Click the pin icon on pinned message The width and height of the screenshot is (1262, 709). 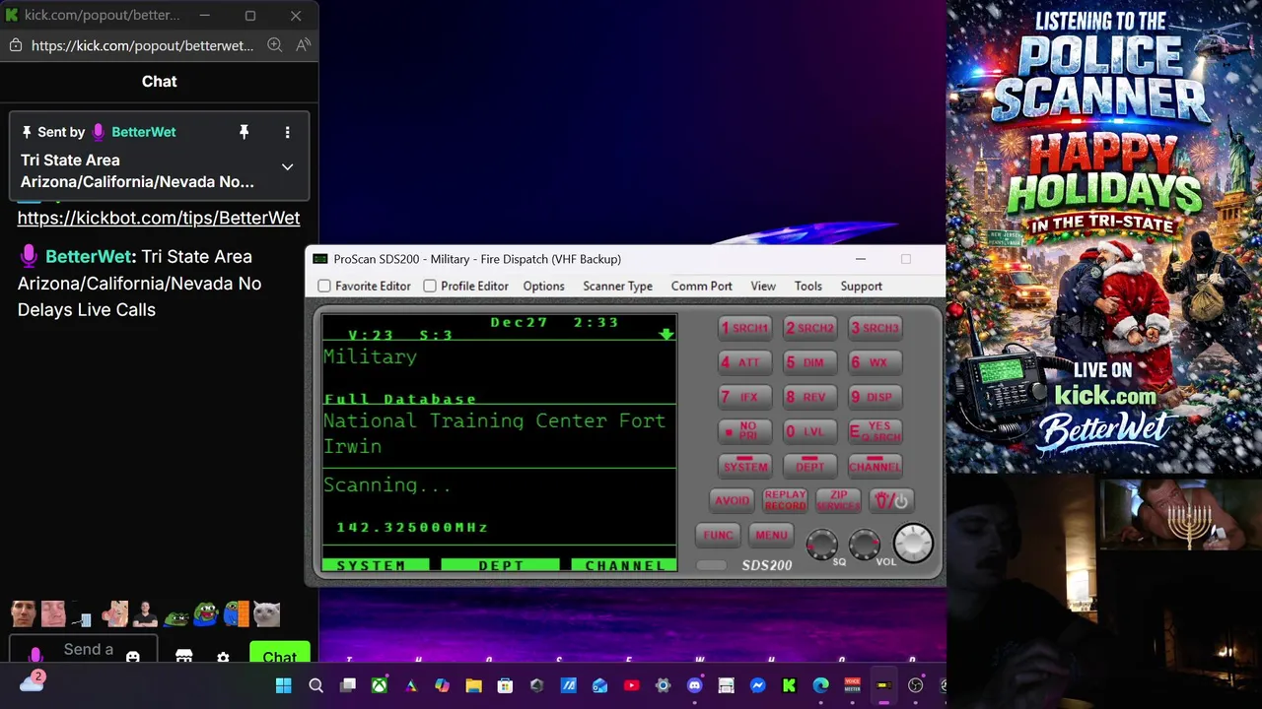[x=244, y=132]
